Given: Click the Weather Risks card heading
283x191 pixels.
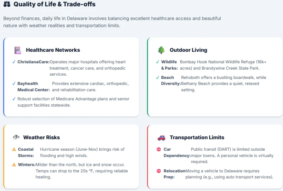Looking at the screenshot, I should click(x=41, y=138).
